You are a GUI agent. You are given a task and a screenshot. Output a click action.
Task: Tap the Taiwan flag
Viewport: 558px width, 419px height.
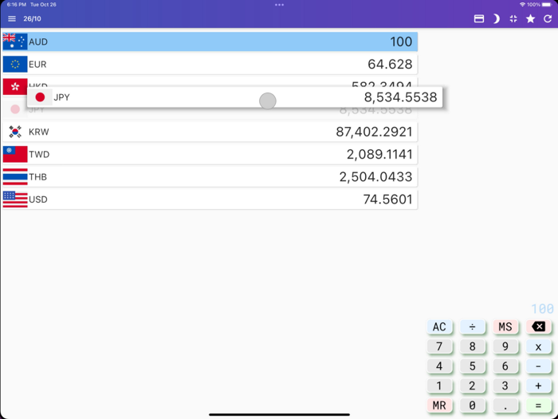point(15,154)
